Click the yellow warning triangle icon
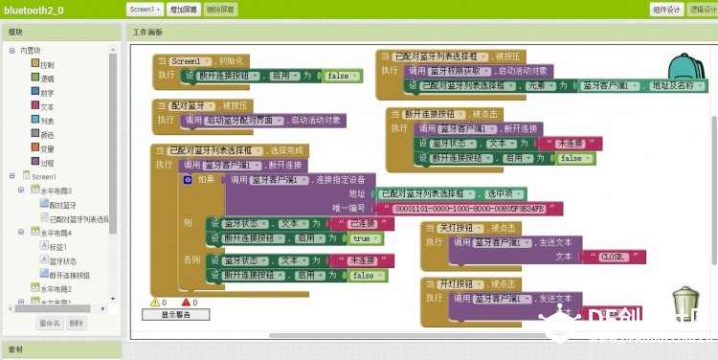Viewport: 718px width, 360px height. [x=155, y=303]
